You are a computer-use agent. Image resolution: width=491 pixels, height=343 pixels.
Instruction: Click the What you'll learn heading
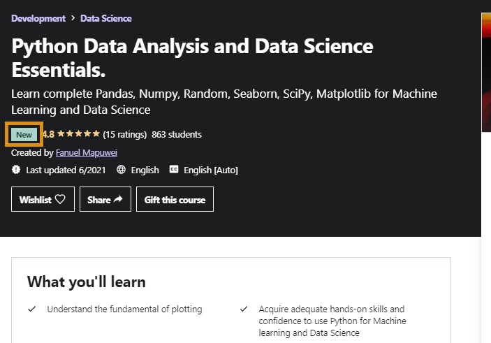tap(87, 282)
